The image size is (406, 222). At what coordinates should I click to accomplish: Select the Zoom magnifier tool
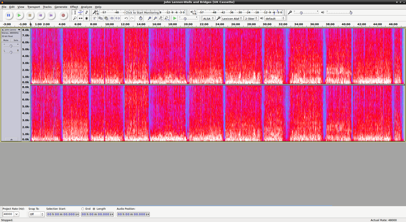pos(75,18)
